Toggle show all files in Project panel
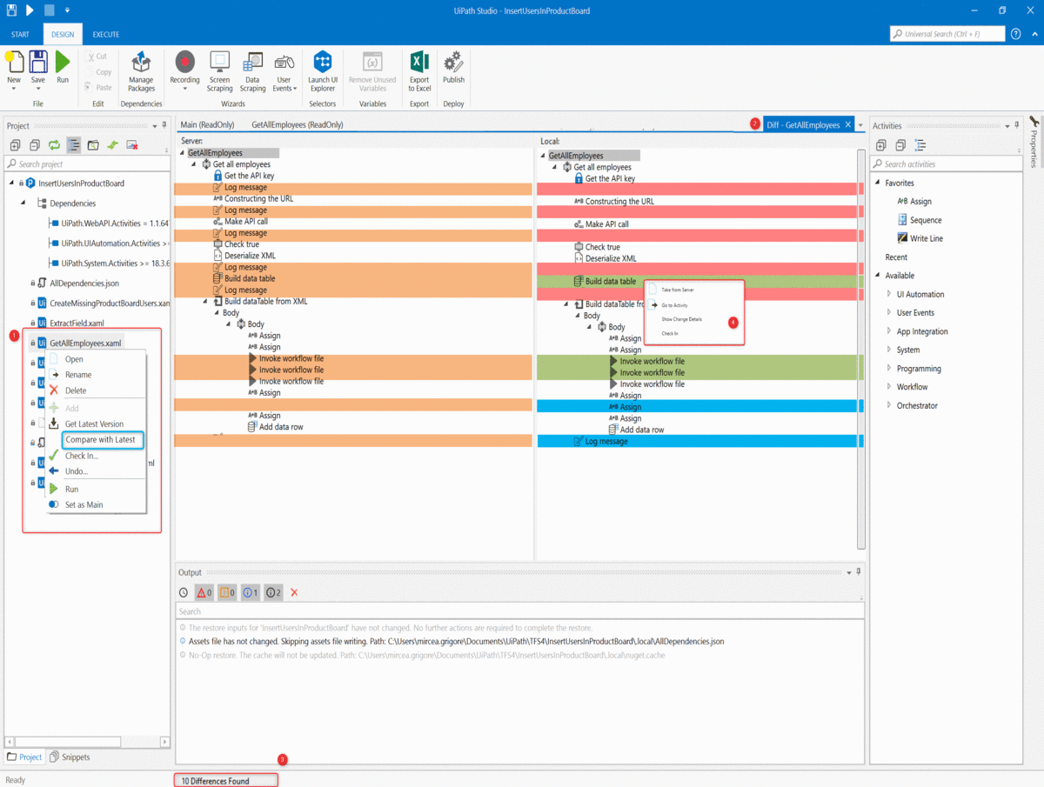The image size is (1044, 787). pyautogui.click(x=74, y=145)
